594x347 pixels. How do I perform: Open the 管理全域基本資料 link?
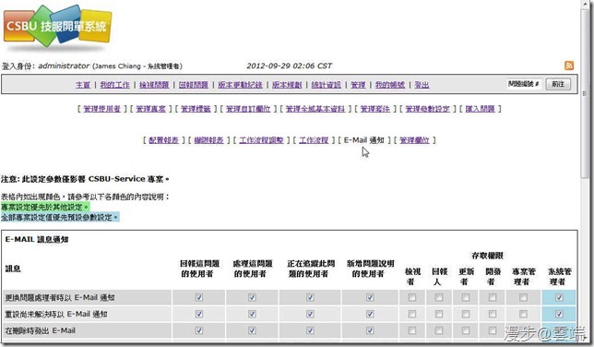(315, 109)
